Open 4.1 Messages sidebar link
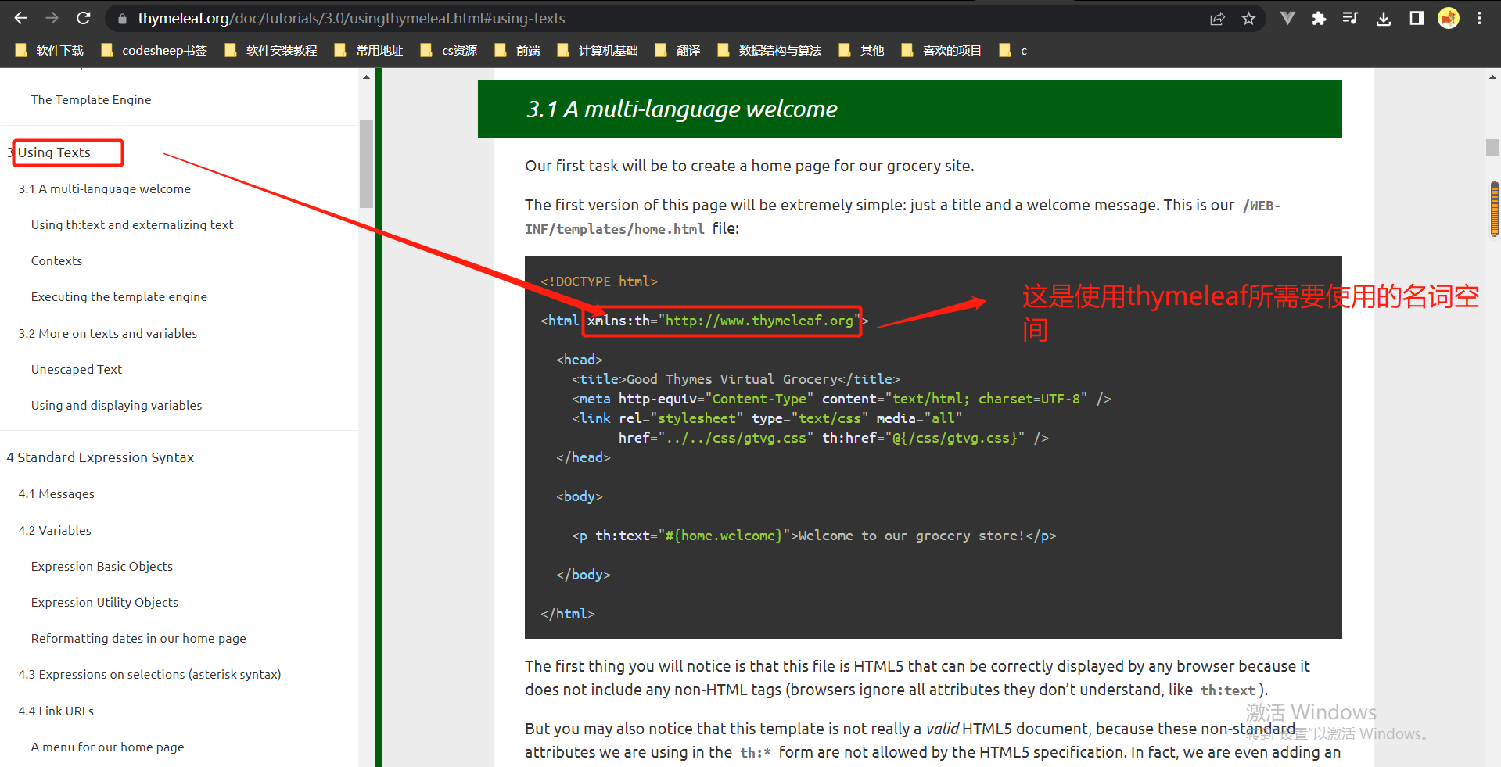 click(56, 493)
